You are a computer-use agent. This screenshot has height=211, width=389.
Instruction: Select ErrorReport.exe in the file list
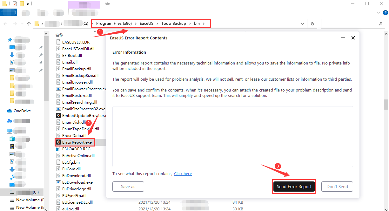tap(77, 142)
